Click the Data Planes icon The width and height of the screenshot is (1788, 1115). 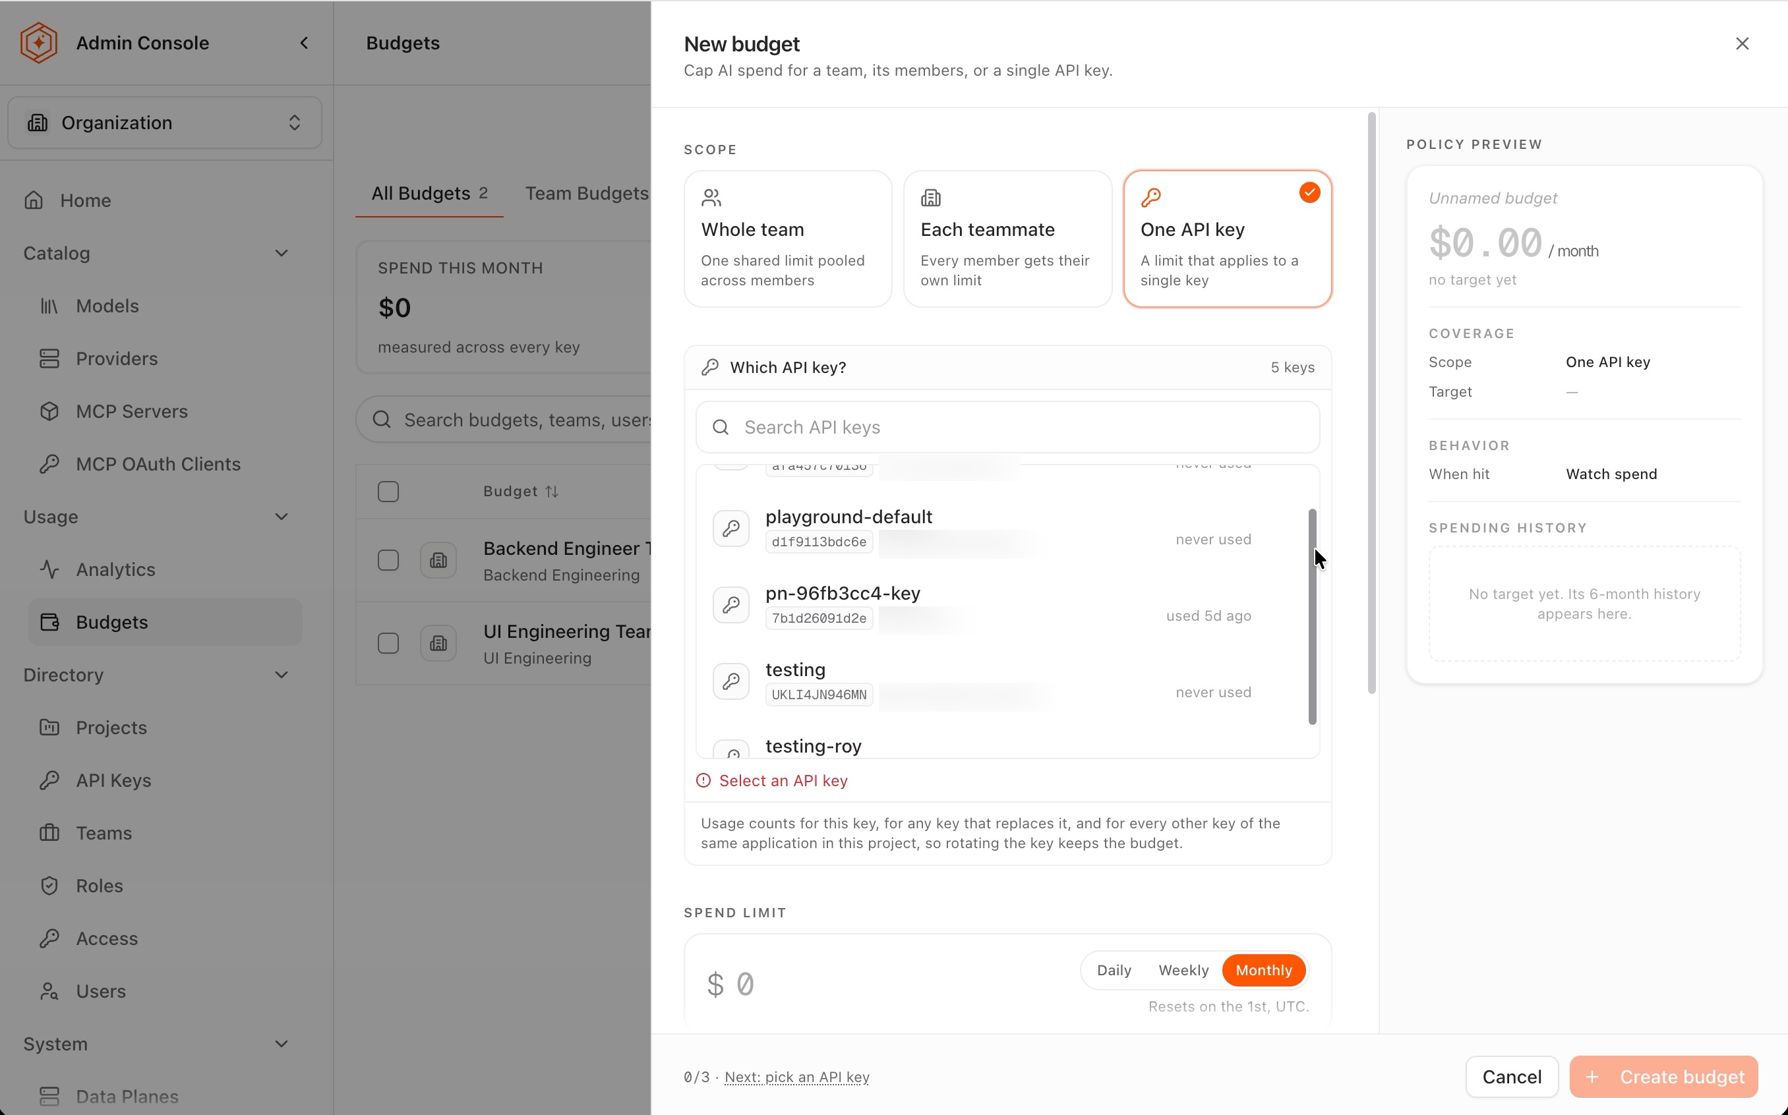pos(49,1097)
